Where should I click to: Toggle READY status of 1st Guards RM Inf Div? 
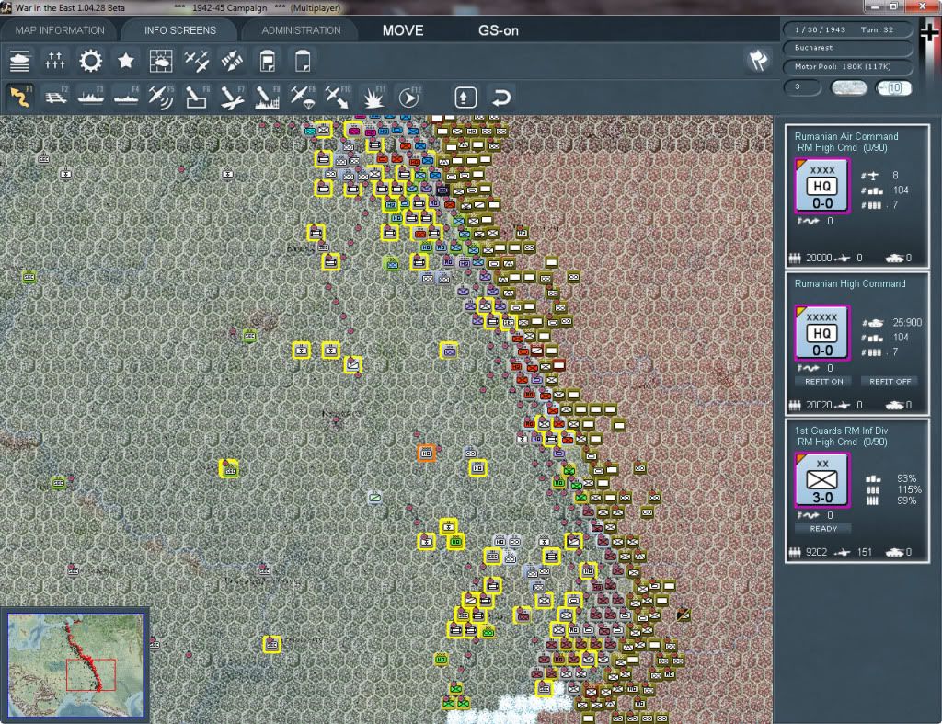click(x=823, y=529)
